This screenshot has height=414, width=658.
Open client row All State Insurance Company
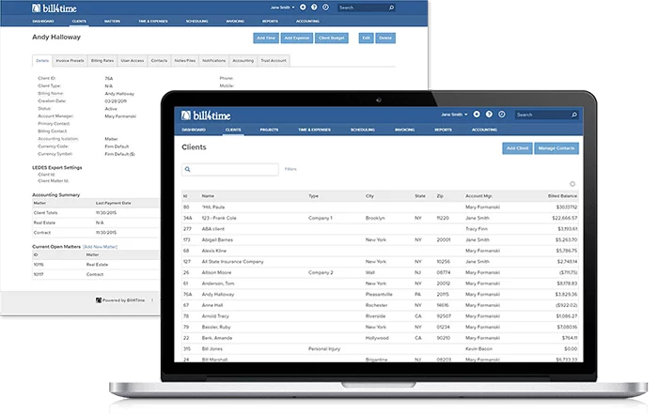pyautogui.click(x=380, y=262)
